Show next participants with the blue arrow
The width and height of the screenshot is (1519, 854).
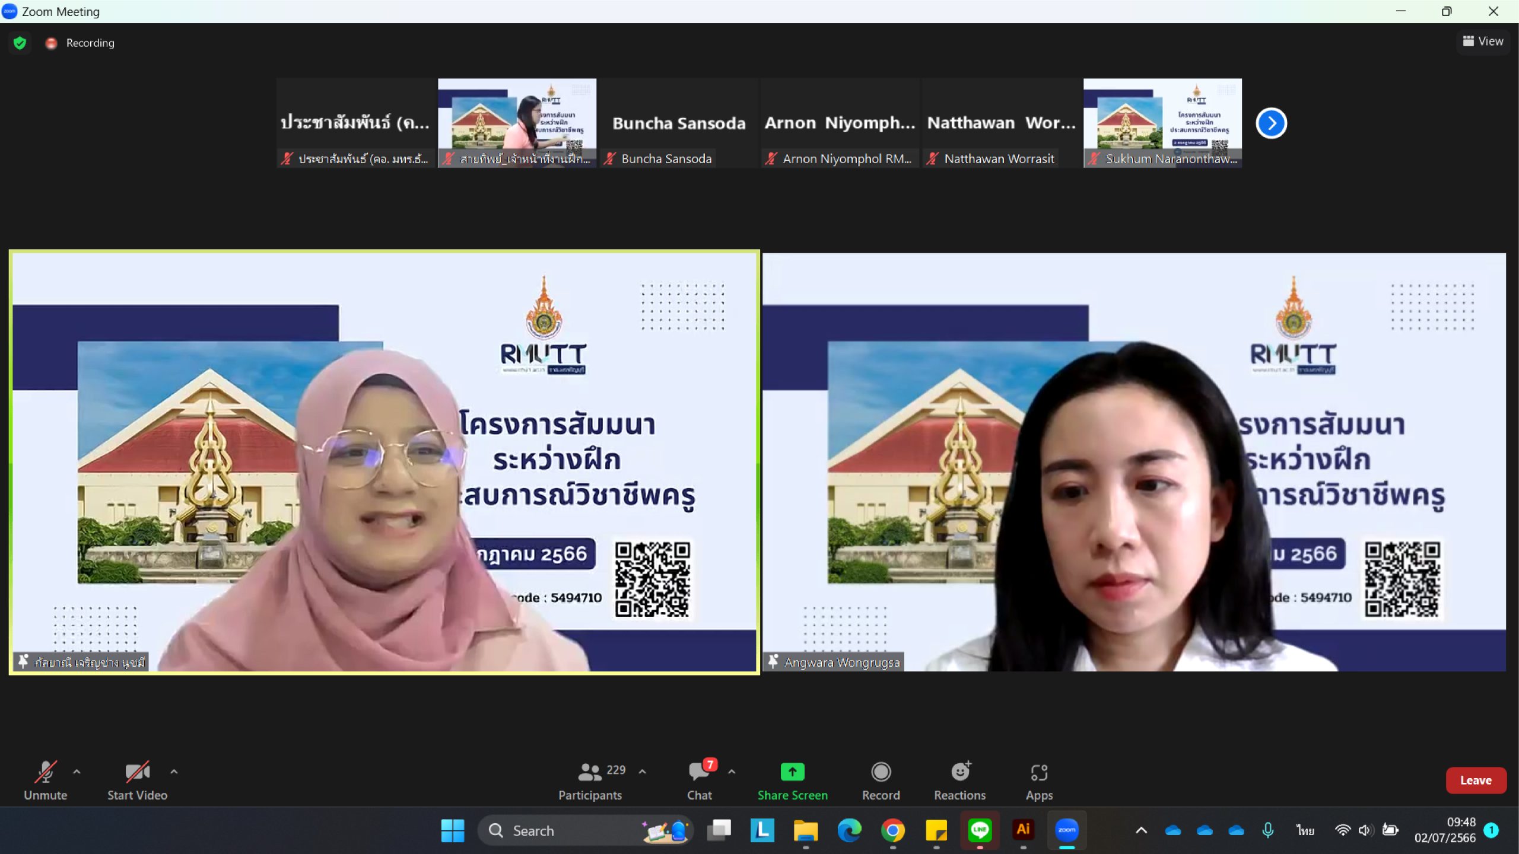(x=1271, y=123)
